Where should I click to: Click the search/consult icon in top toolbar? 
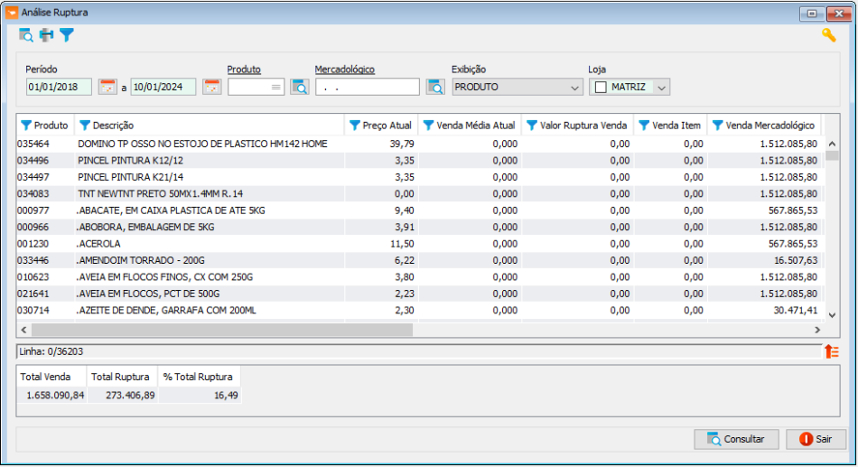click(25, 35)
